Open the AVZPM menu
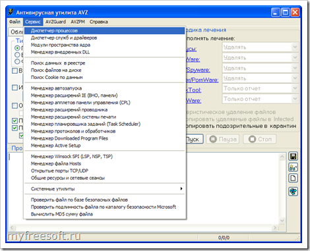This screenshot has width=310, height=251. point(78,22)
